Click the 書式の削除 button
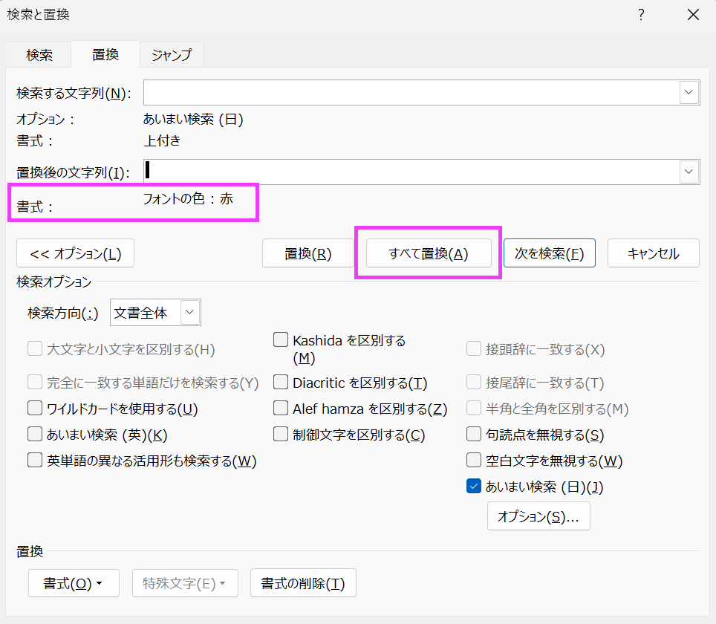The image size is (716, 624). click(x=303, y=583)
